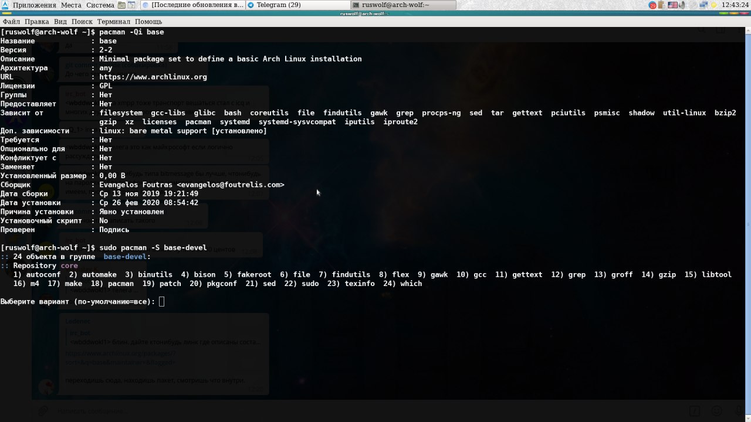This screenshot has height=422, width=751.
Task: Click the https://www.archlinux.org URL in terminal
Action: [x=153, y=77]
